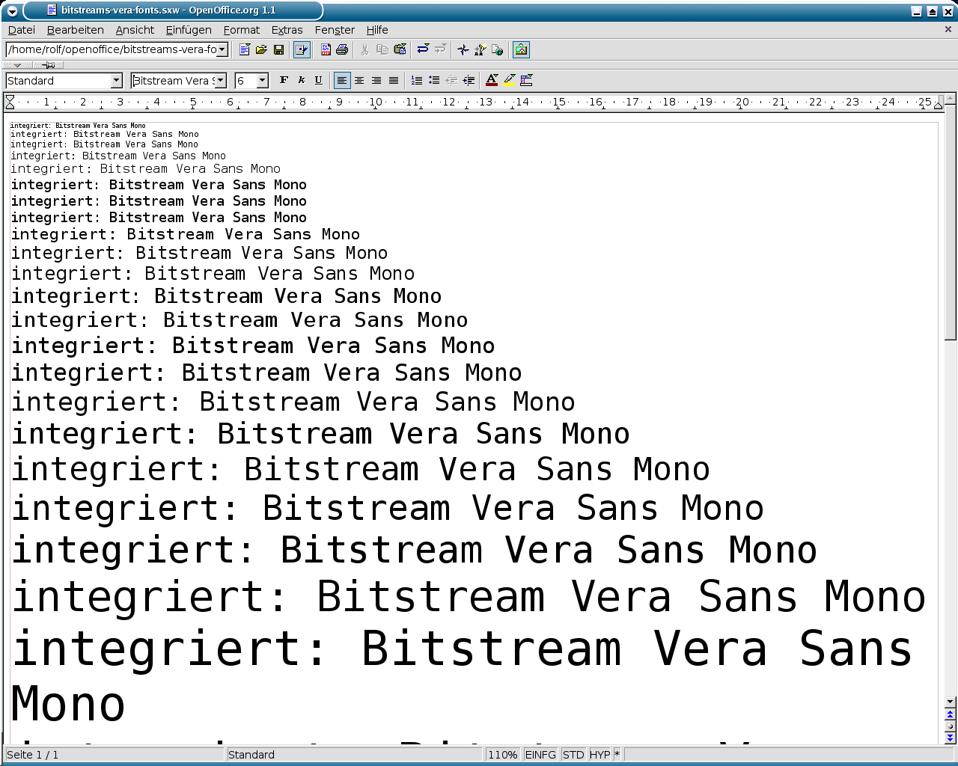Open the Format menu
Viewport: 958px width, 766px height.
click(x=241, y=30)
